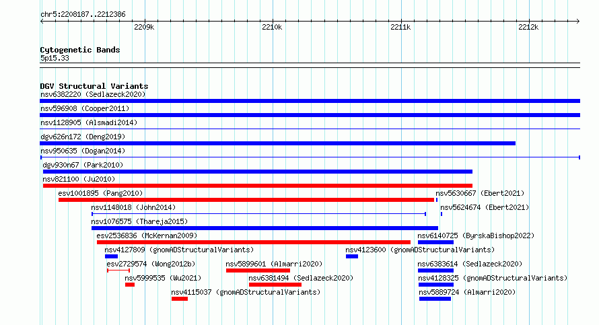Select nsv6140725 (ByrskaBishop2022) label
Screen dimensions: 599x325
476,236
